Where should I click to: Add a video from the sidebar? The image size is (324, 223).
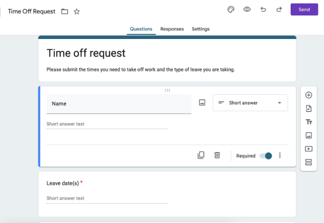308,148
